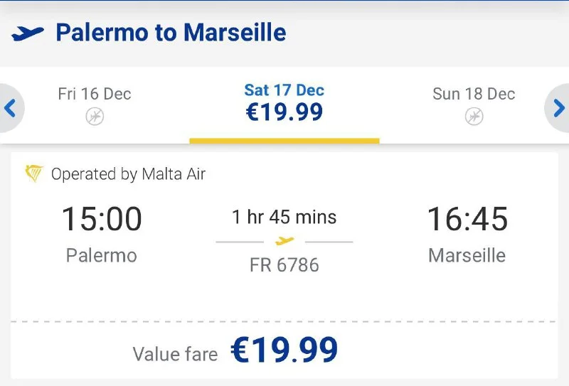This screenshot has width=569, height=386.
Task: Click the 16:45 arrival time
Action: 467,219
